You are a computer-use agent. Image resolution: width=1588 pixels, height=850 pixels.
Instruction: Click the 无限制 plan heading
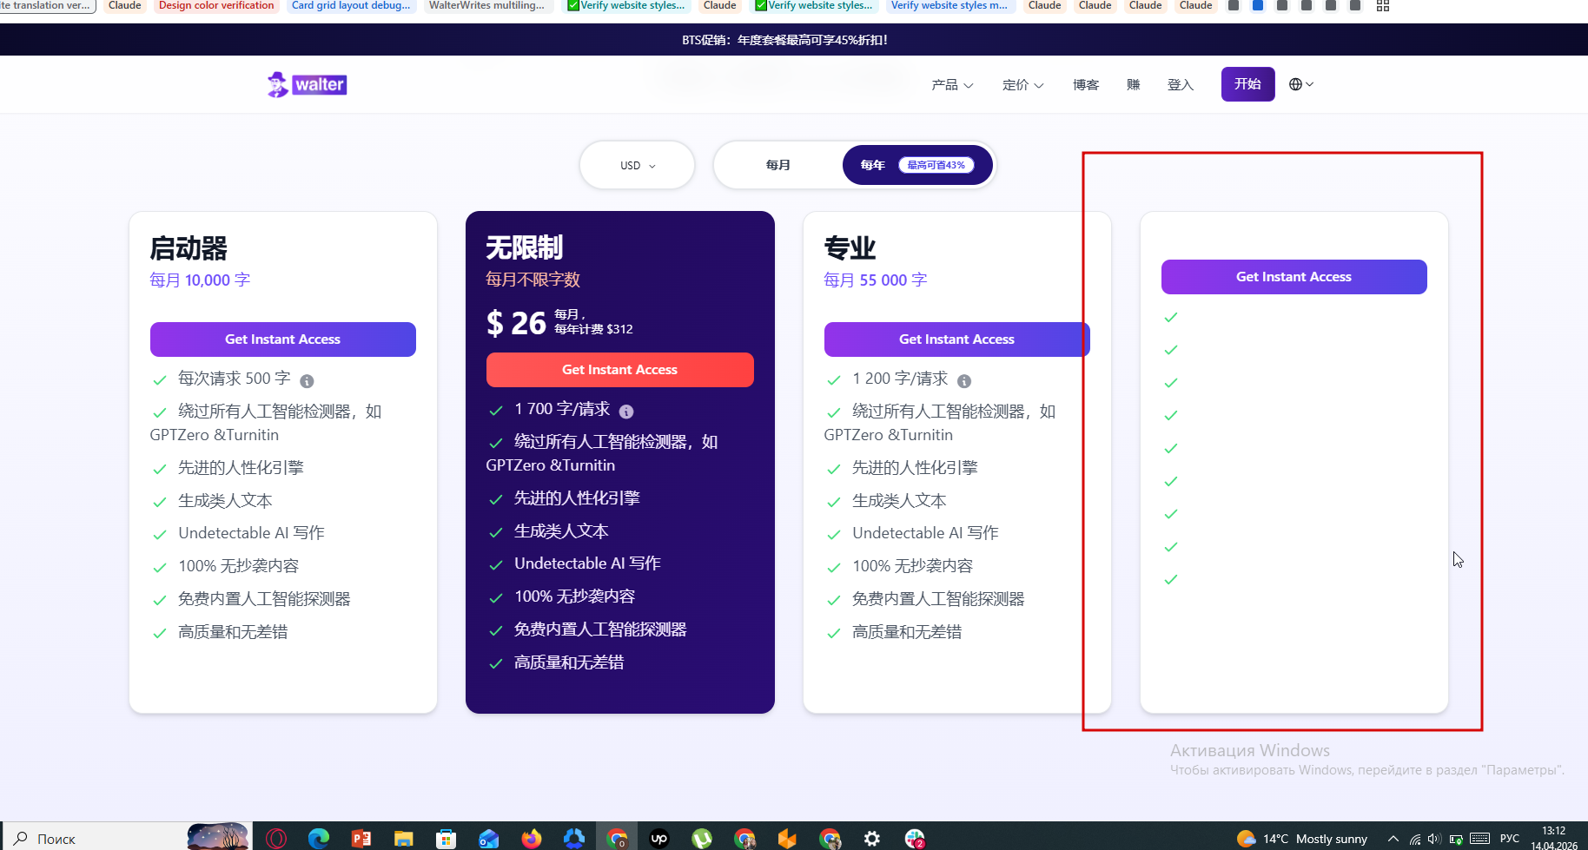[525, 247]
